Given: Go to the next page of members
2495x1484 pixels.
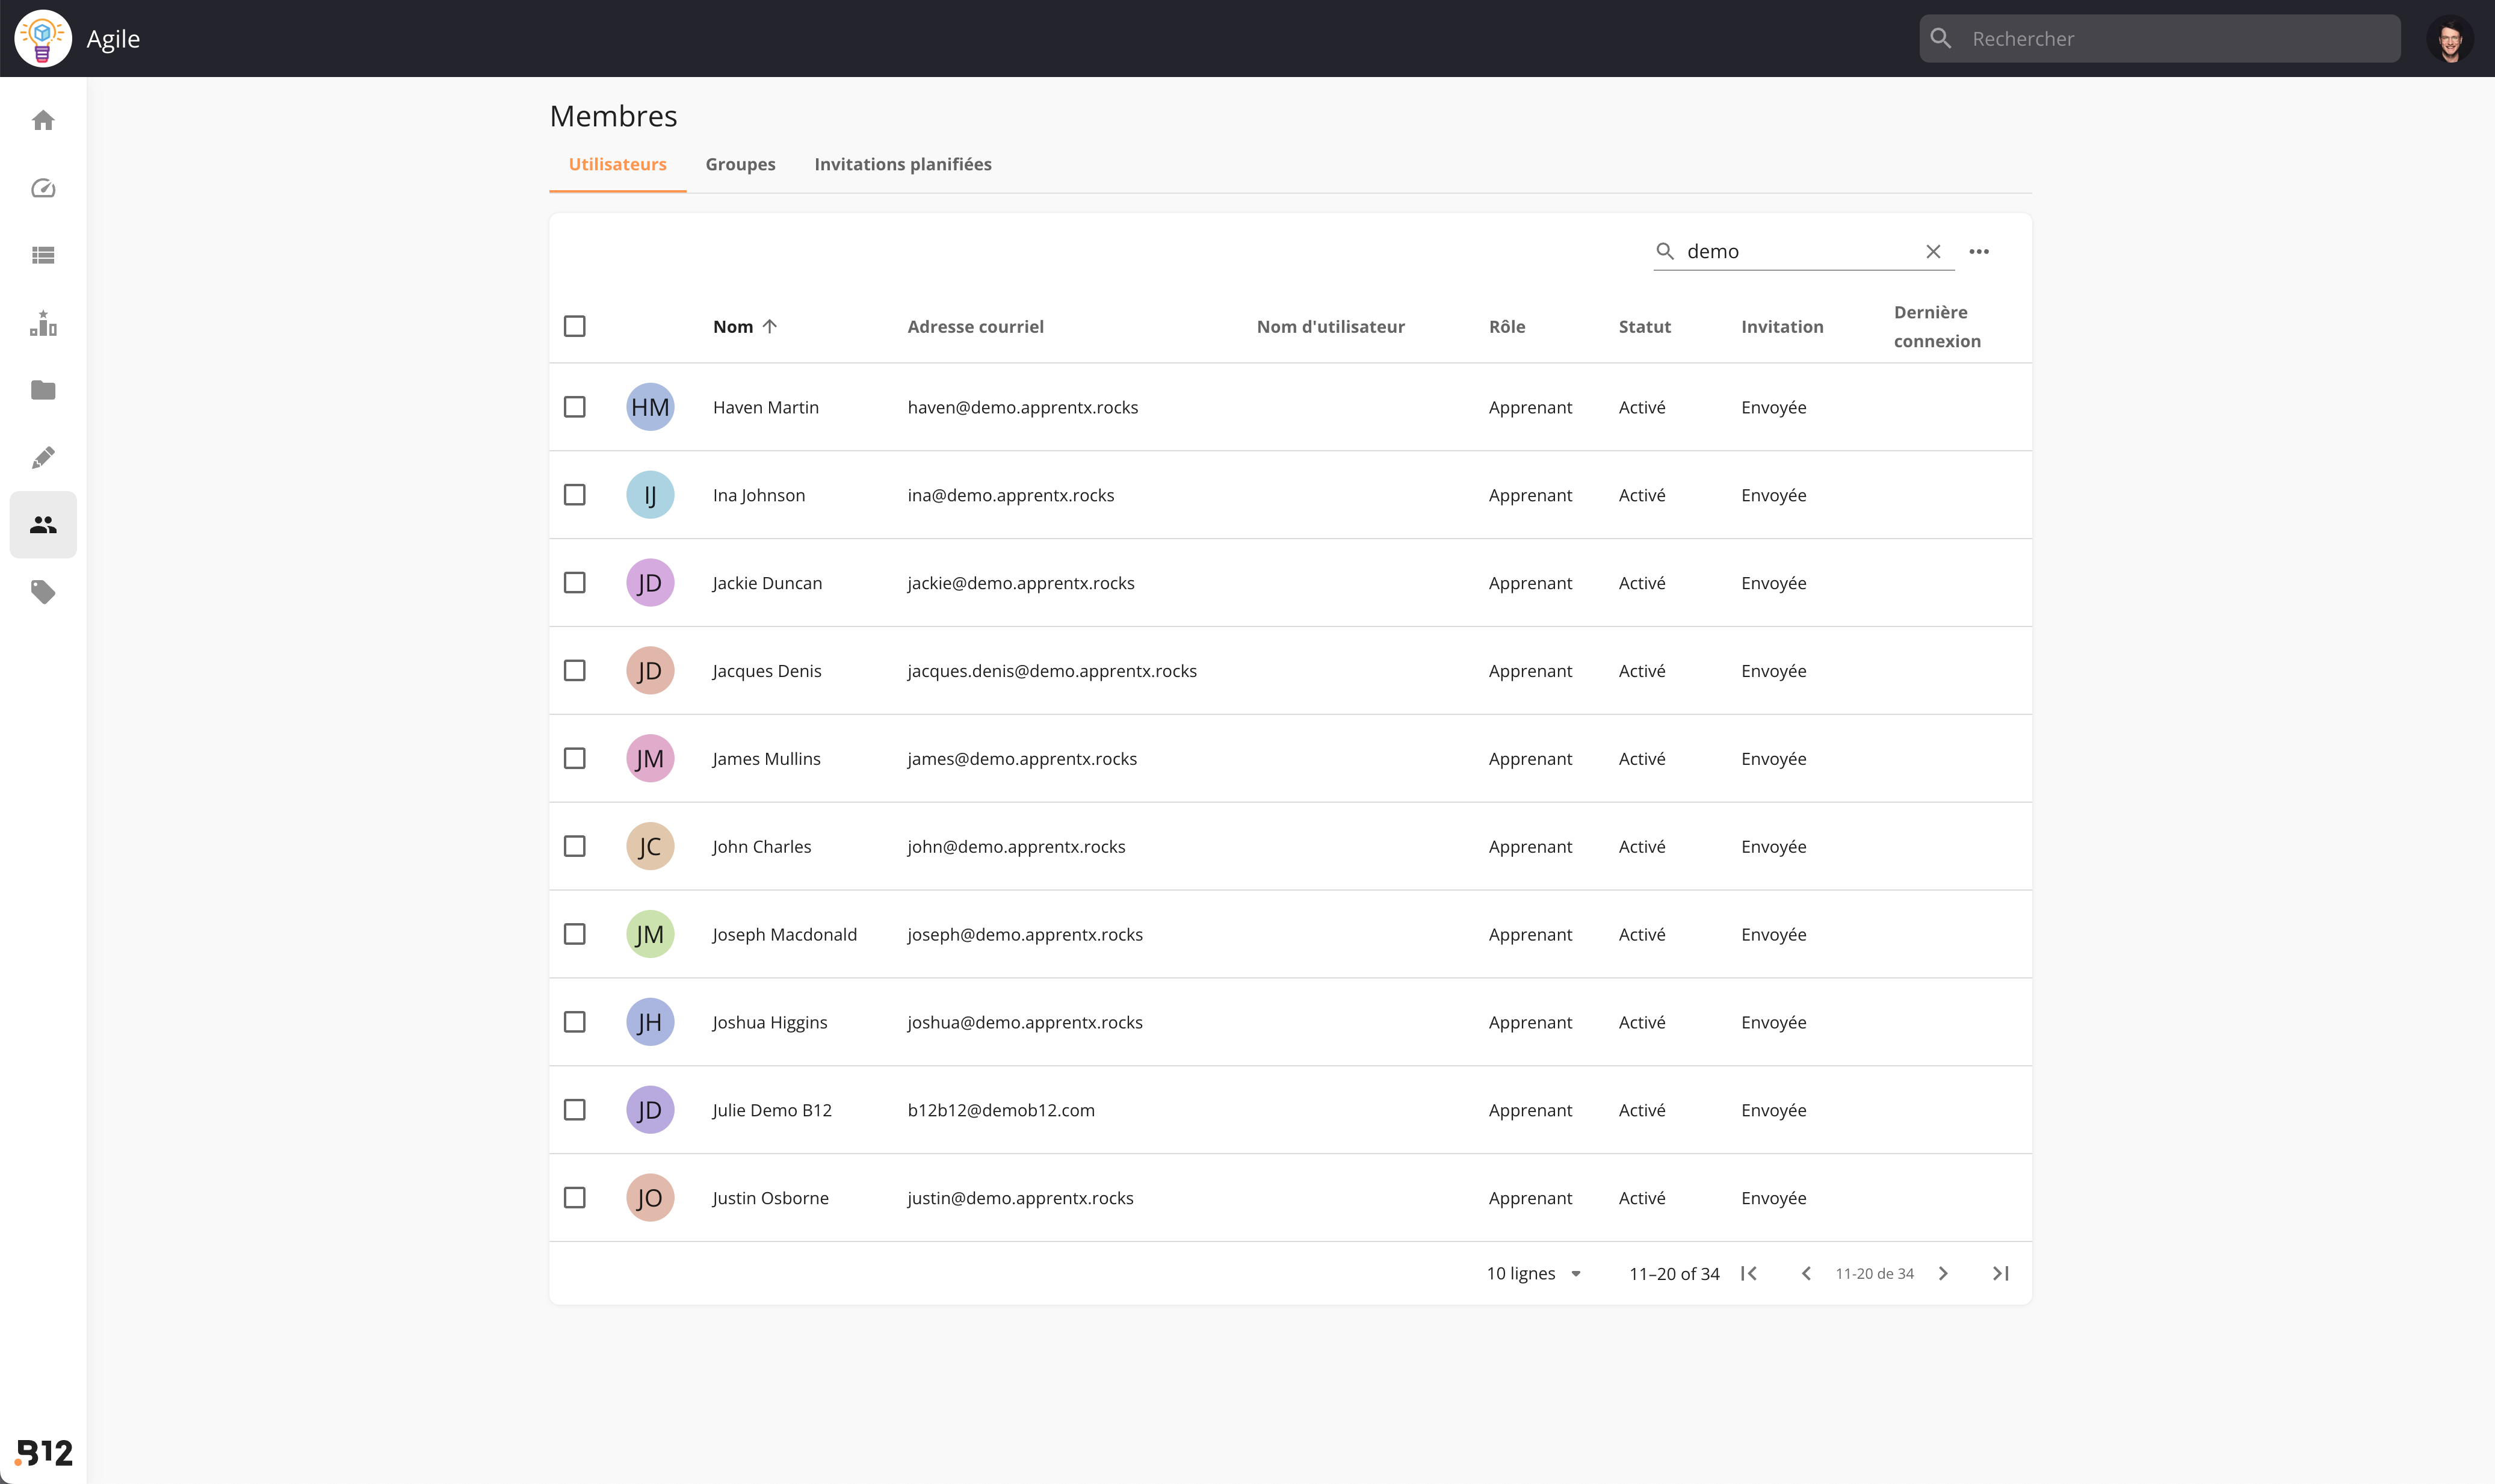Looking at the screenshot, I should [1943, 1273].
